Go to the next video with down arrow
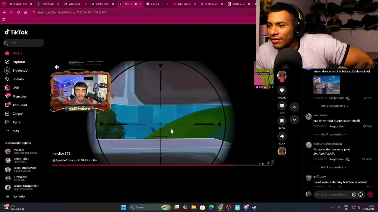378x212 pixels. tap(294, 120)
